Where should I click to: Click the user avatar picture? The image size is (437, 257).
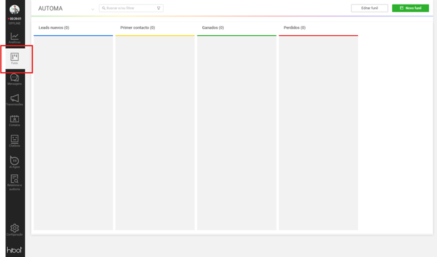(14, 10)
